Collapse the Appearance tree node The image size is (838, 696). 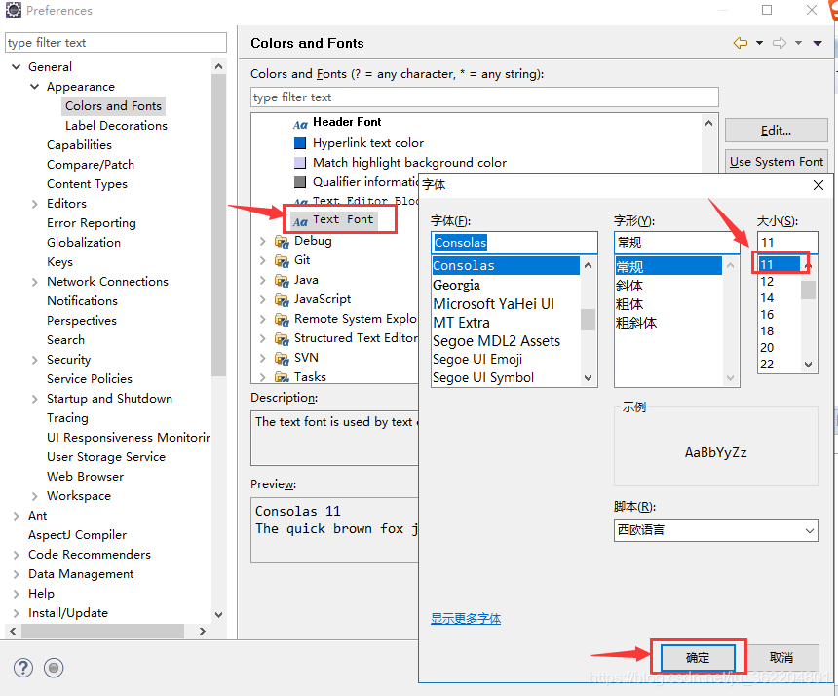tap(35, 86)
